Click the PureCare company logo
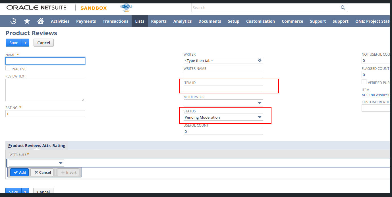 [126, 7]
